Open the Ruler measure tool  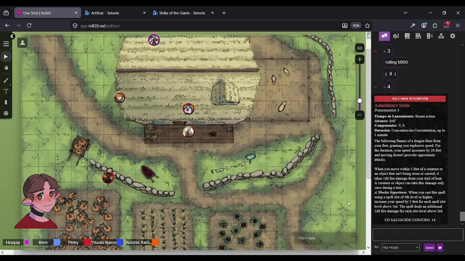click(6, 103)
